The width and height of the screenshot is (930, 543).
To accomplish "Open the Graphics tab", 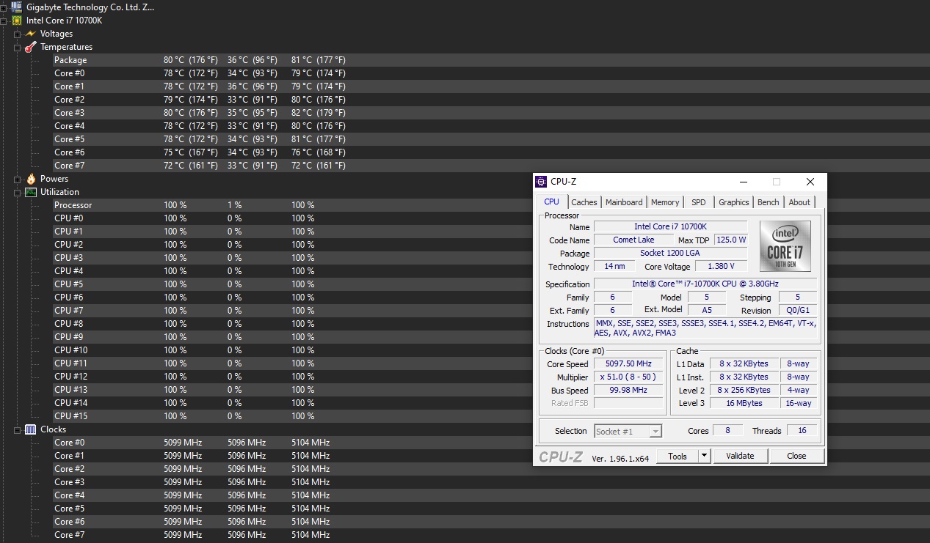I will pyautogui.click(x=734, y=202).
